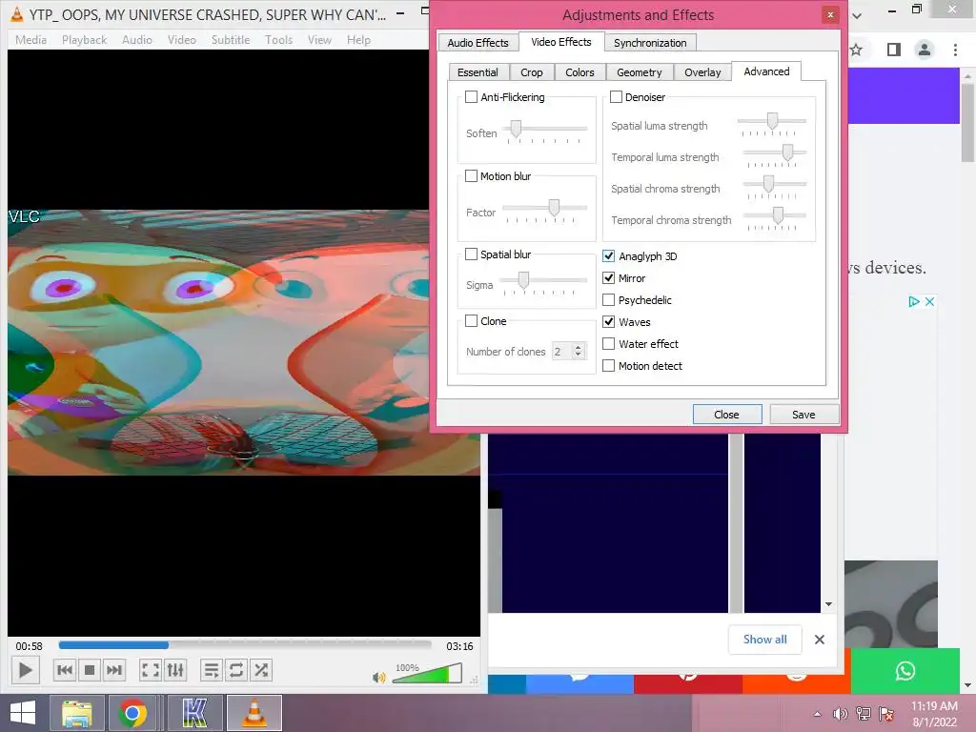This screenshot has height=732, width=976.
Task: Open VLC Playback menu
Action: [x=84, y=40]
